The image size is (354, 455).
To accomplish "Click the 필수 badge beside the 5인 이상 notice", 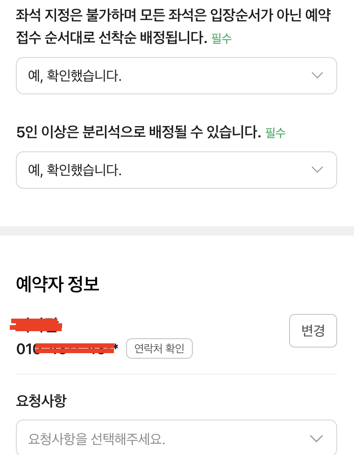I will click(x=276, y=133).
